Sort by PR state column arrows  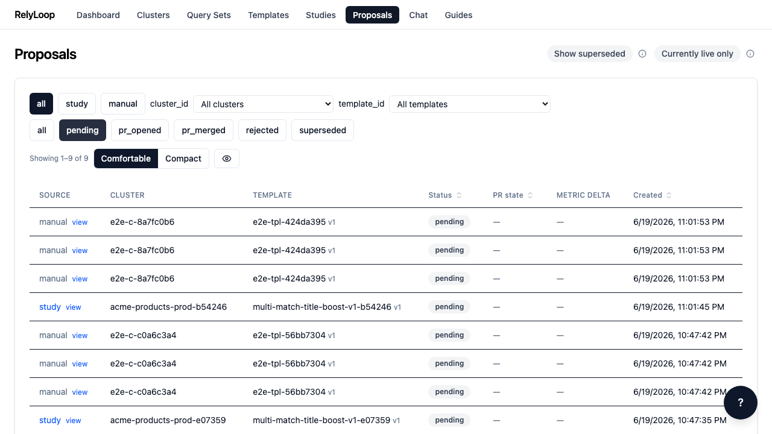tap(530, 195)
